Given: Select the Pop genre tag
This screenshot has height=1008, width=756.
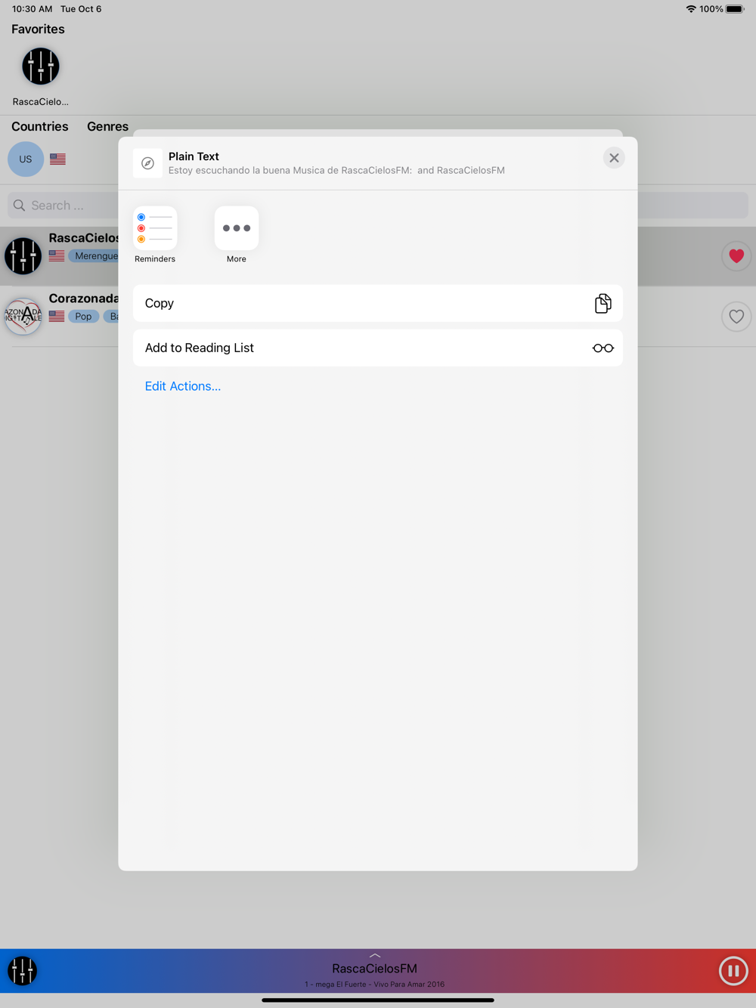Looking at the screenshot, I should (83, 317).
